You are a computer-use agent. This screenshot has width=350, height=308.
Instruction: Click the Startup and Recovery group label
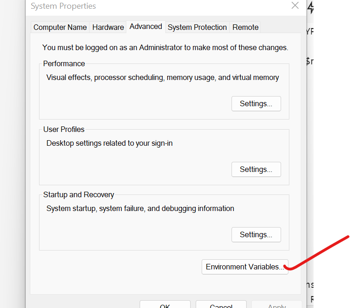79,194
